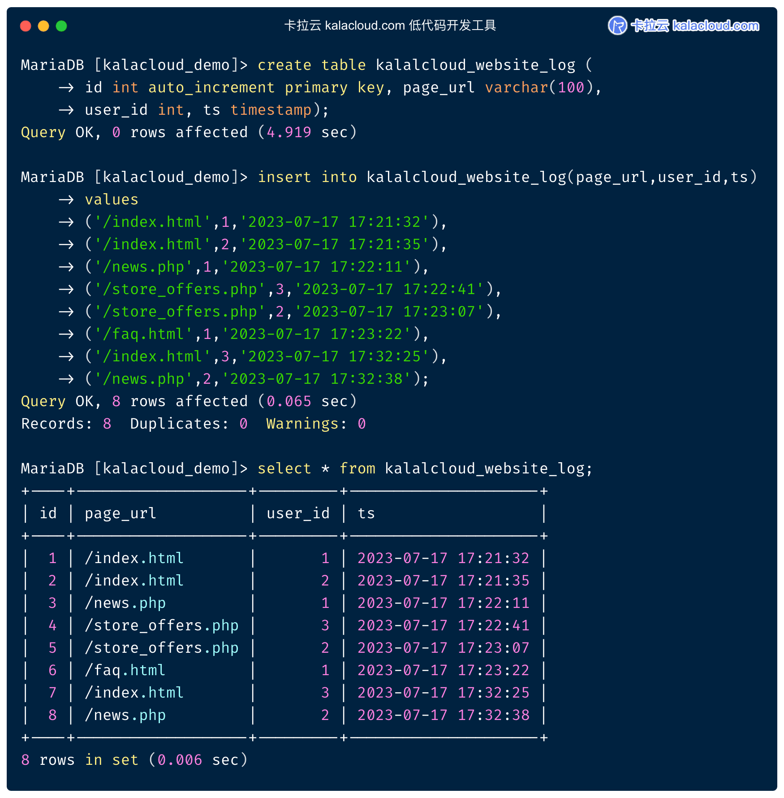Click result timestamp '2023-07-17 17:32:38'
This screenshot has width=784, height=798.
coord(443,715)
